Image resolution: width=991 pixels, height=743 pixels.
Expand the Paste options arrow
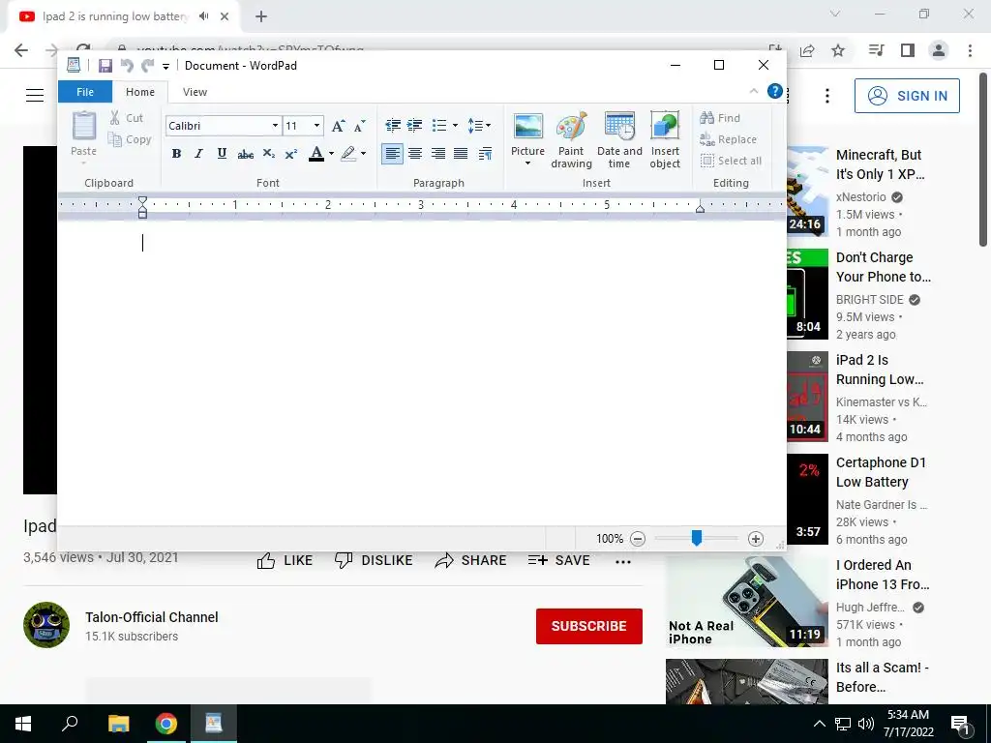pyautogui.click(x=83, y=163)
